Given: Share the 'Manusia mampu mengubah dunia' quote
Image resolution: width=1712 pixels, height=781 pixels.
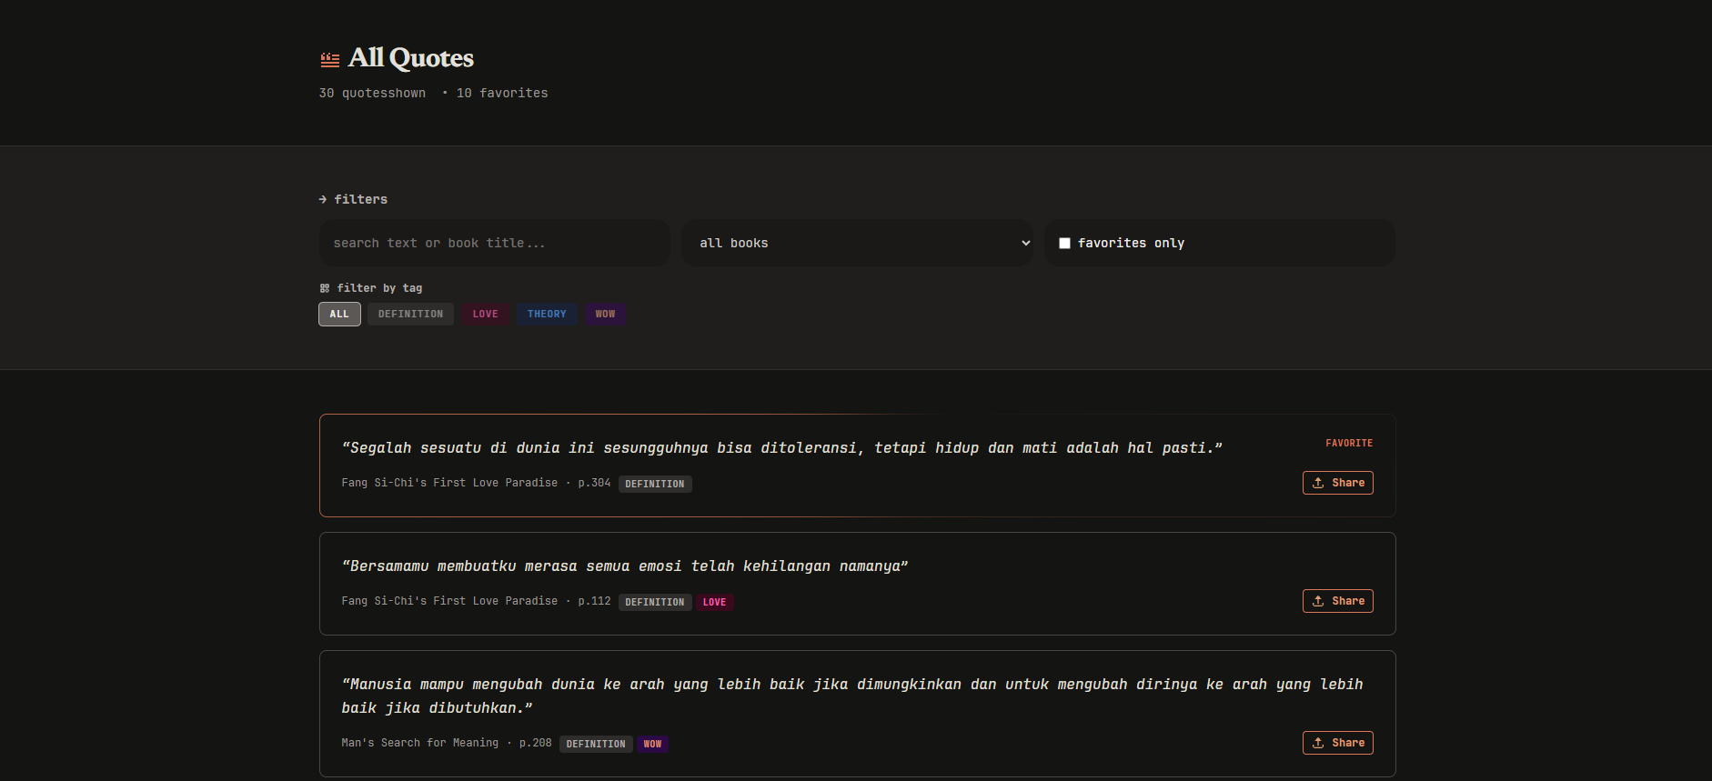Looking at the screenshot, I should (x=1338, y=743).
